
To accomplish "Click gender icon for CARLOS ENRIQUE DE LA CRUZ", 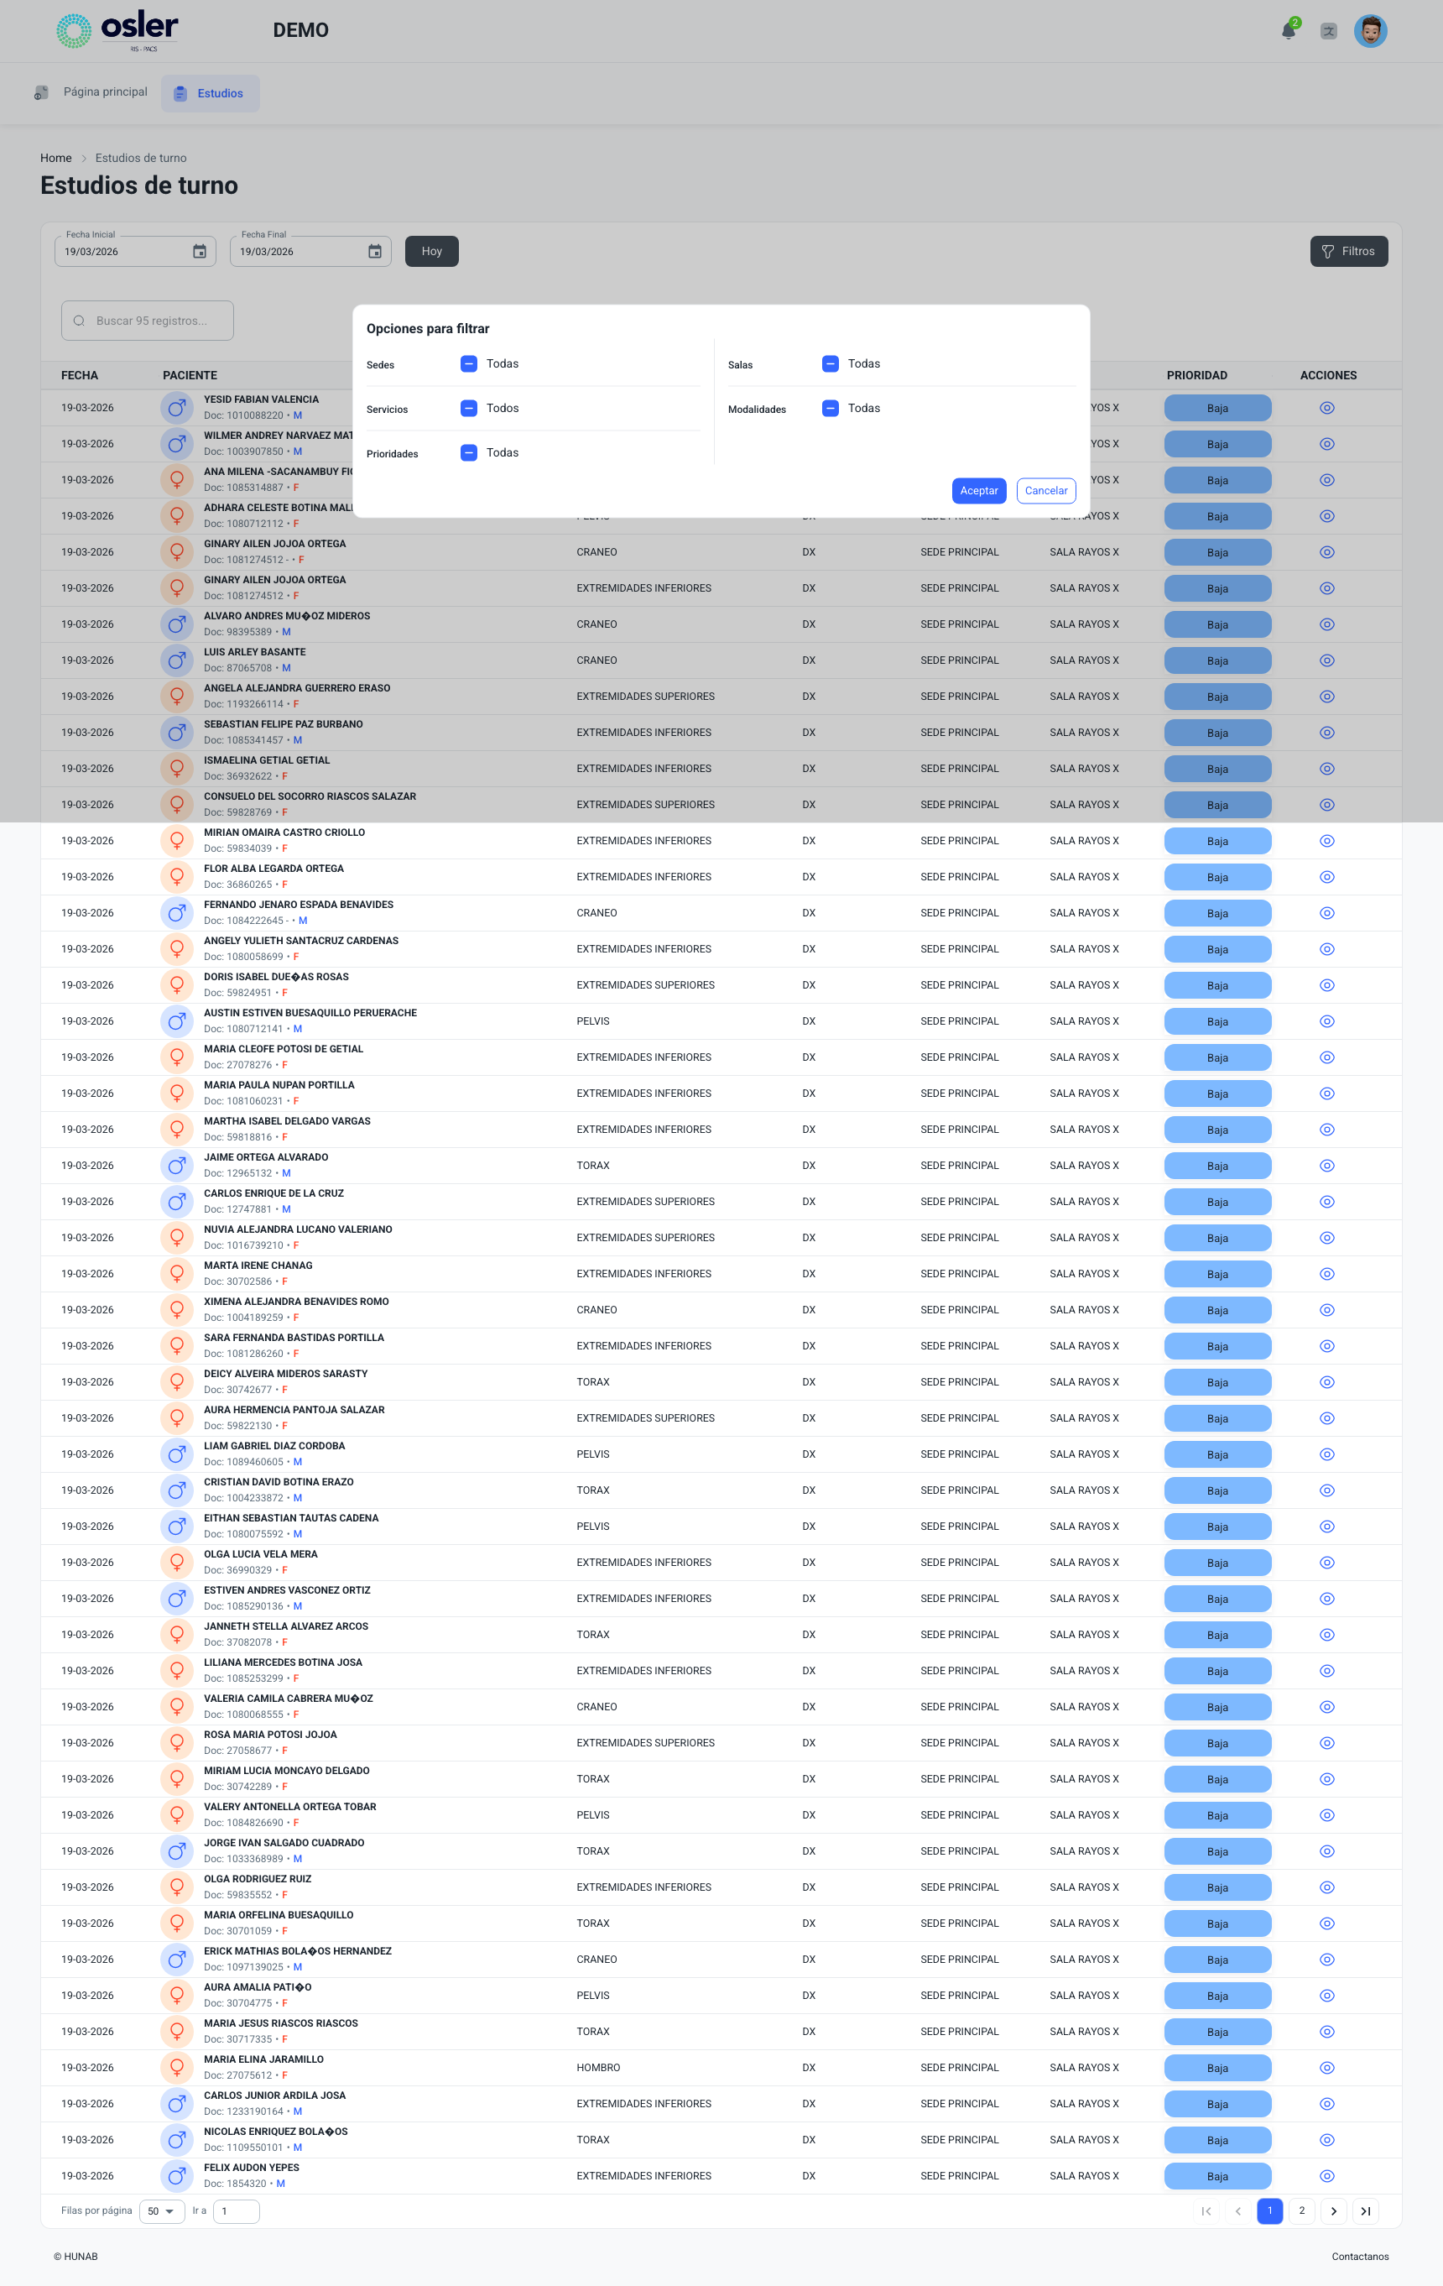I will 176,1202.
